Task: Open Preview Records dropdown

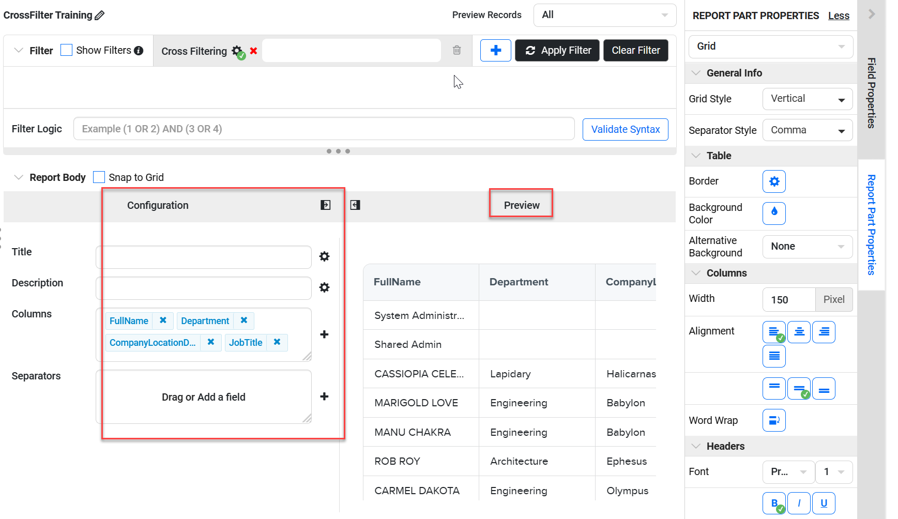Action: click(x=604, y=15)
